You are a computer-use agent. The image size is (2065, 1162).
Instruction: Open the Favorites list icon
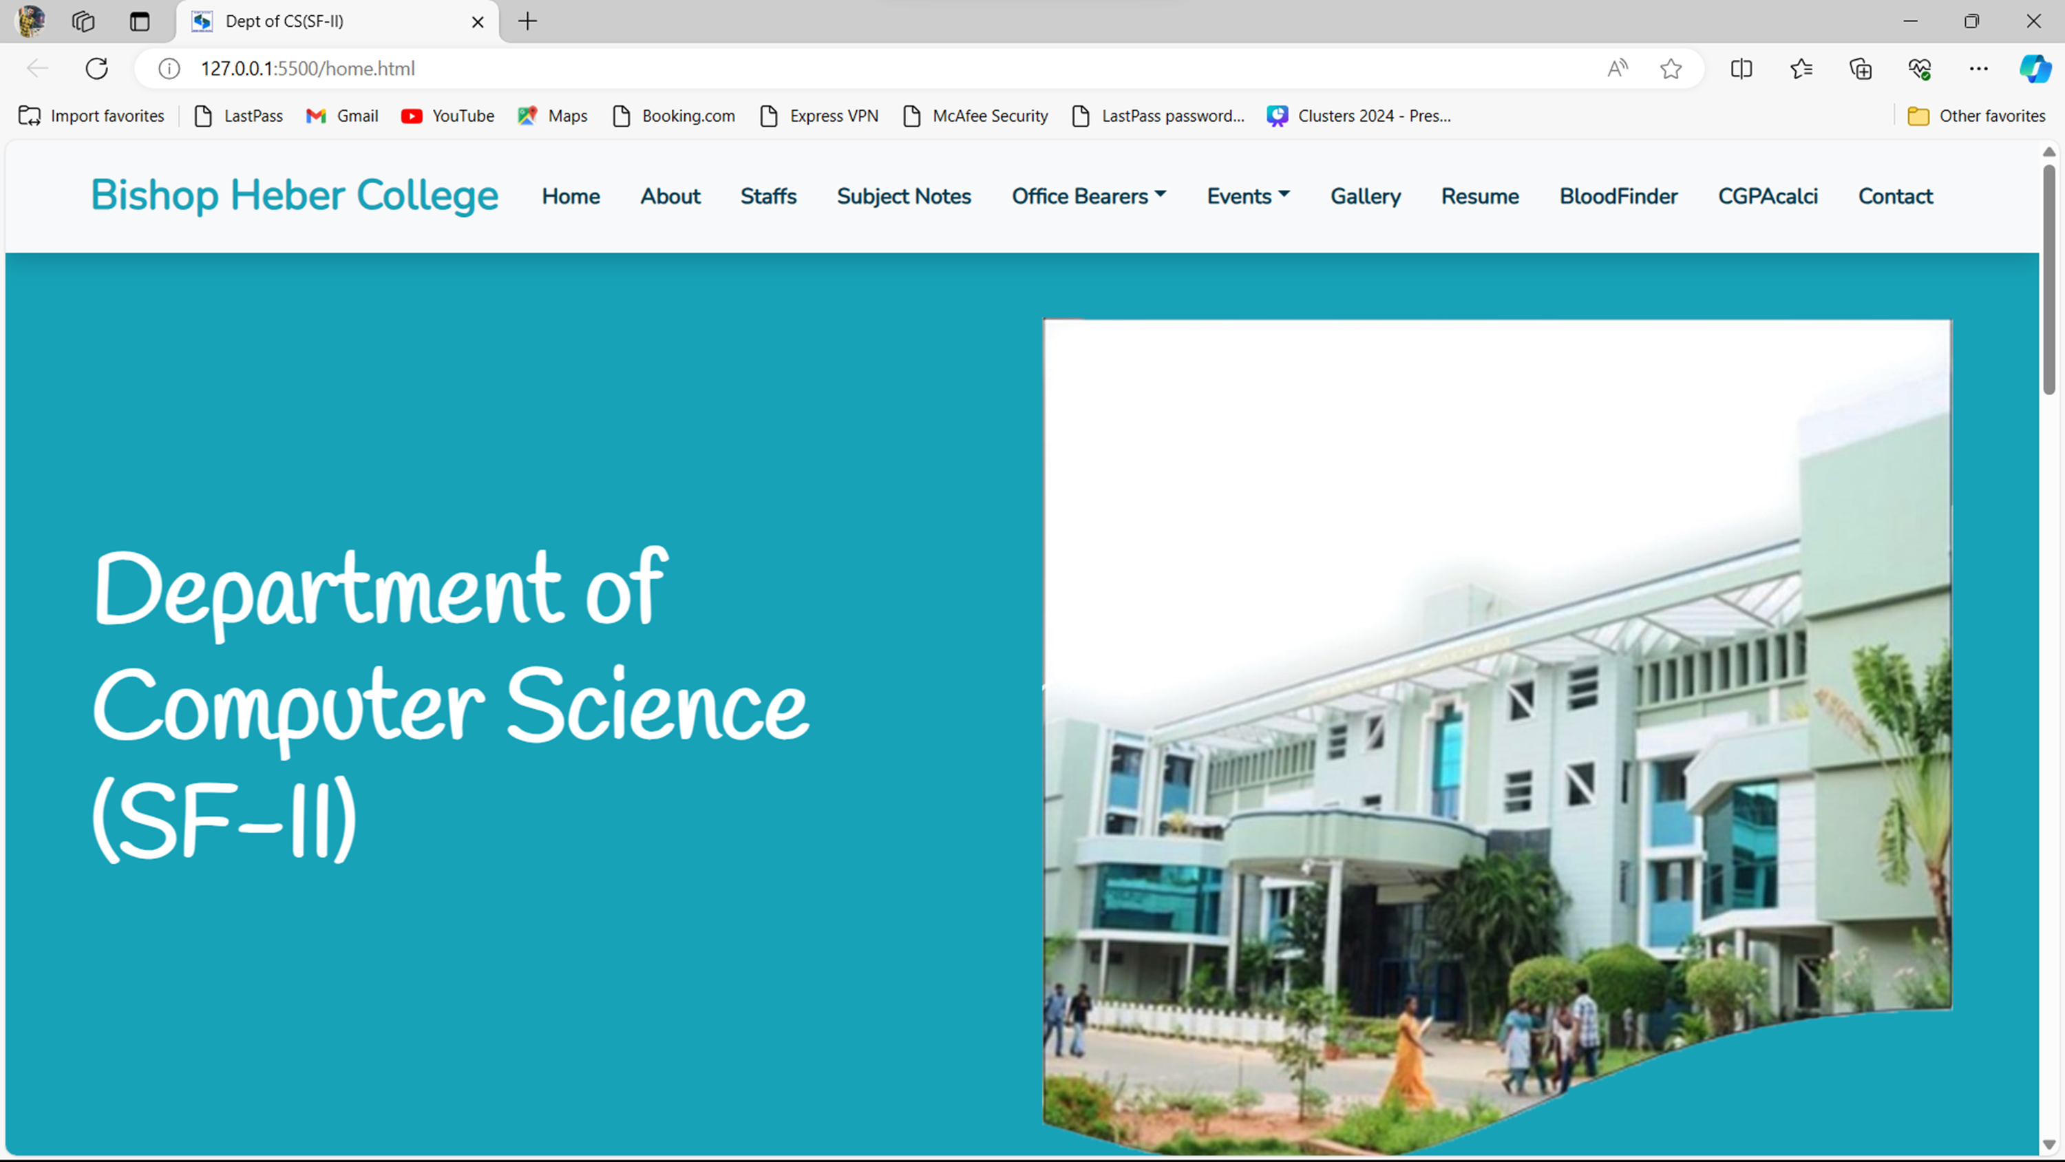click(x=1801, y=69)
